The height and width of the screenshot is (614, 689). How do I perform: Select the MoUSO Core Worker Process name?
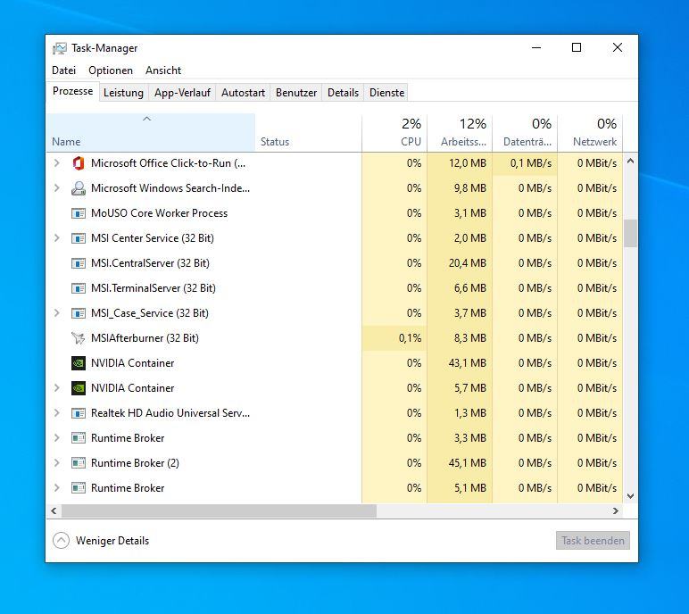pos(159,213)
